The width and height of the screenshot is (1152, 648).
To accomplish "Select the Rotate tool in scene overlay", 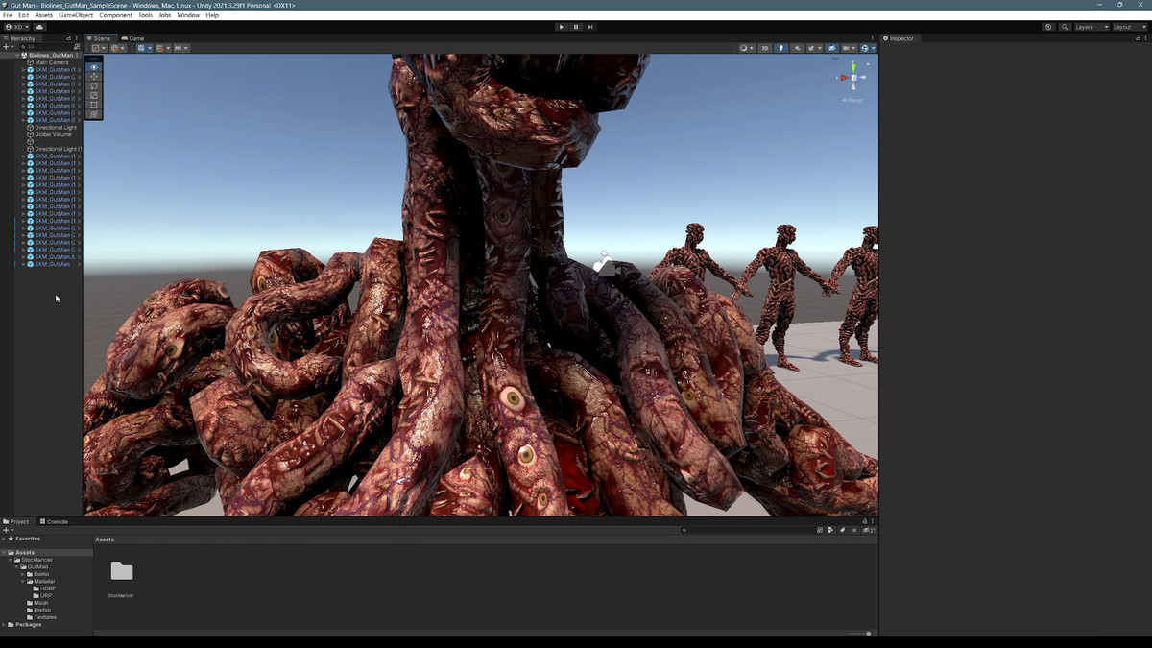I will 93,86.
